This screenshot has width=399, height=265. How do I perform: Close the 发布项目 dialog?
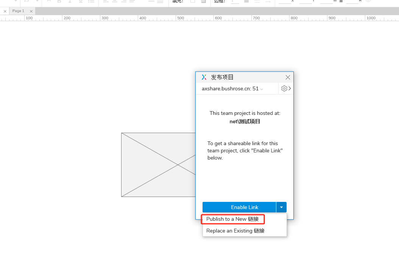coord(288,77)
